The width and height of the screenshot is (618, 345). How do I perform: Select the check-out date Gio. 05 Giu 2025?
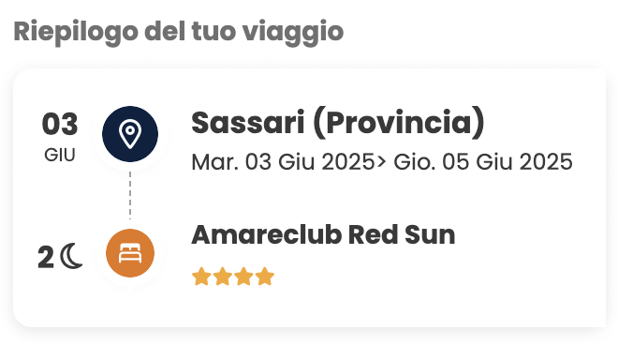tap(483, 162)
